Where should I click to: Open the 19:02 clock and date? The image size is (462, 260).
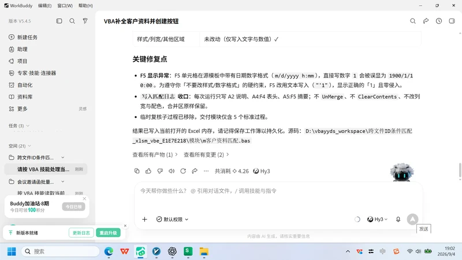[x=446, y=251]
